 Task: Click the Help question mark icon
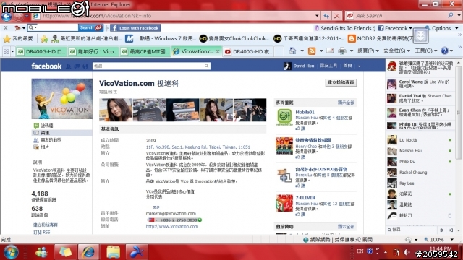(x=444, y=51)
